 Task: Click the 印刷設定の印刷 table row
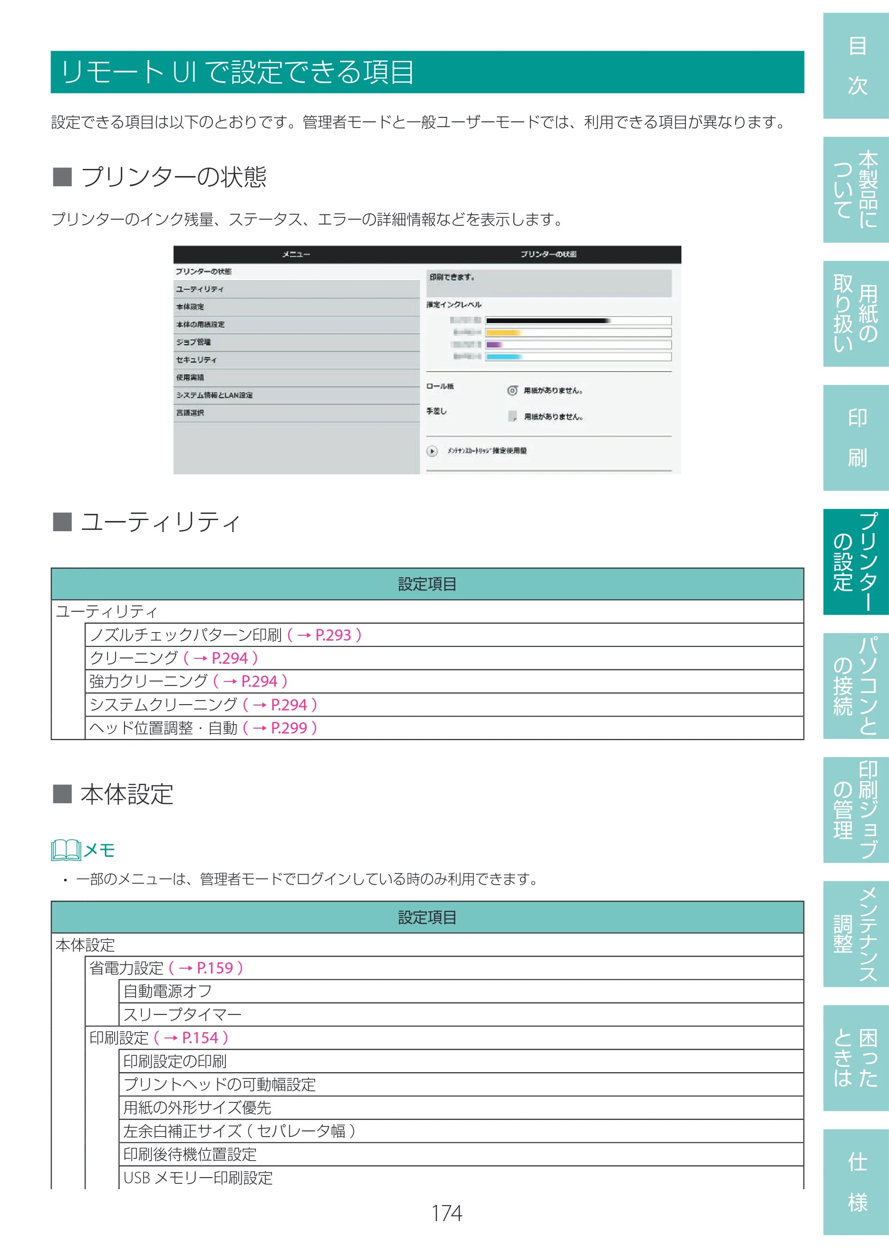pos(461,1062)
